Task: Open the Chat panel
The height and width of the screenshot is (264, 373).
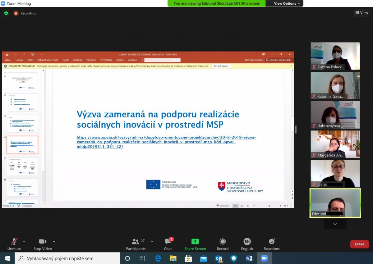Action: pyautogui.click(x=168, y=242)
